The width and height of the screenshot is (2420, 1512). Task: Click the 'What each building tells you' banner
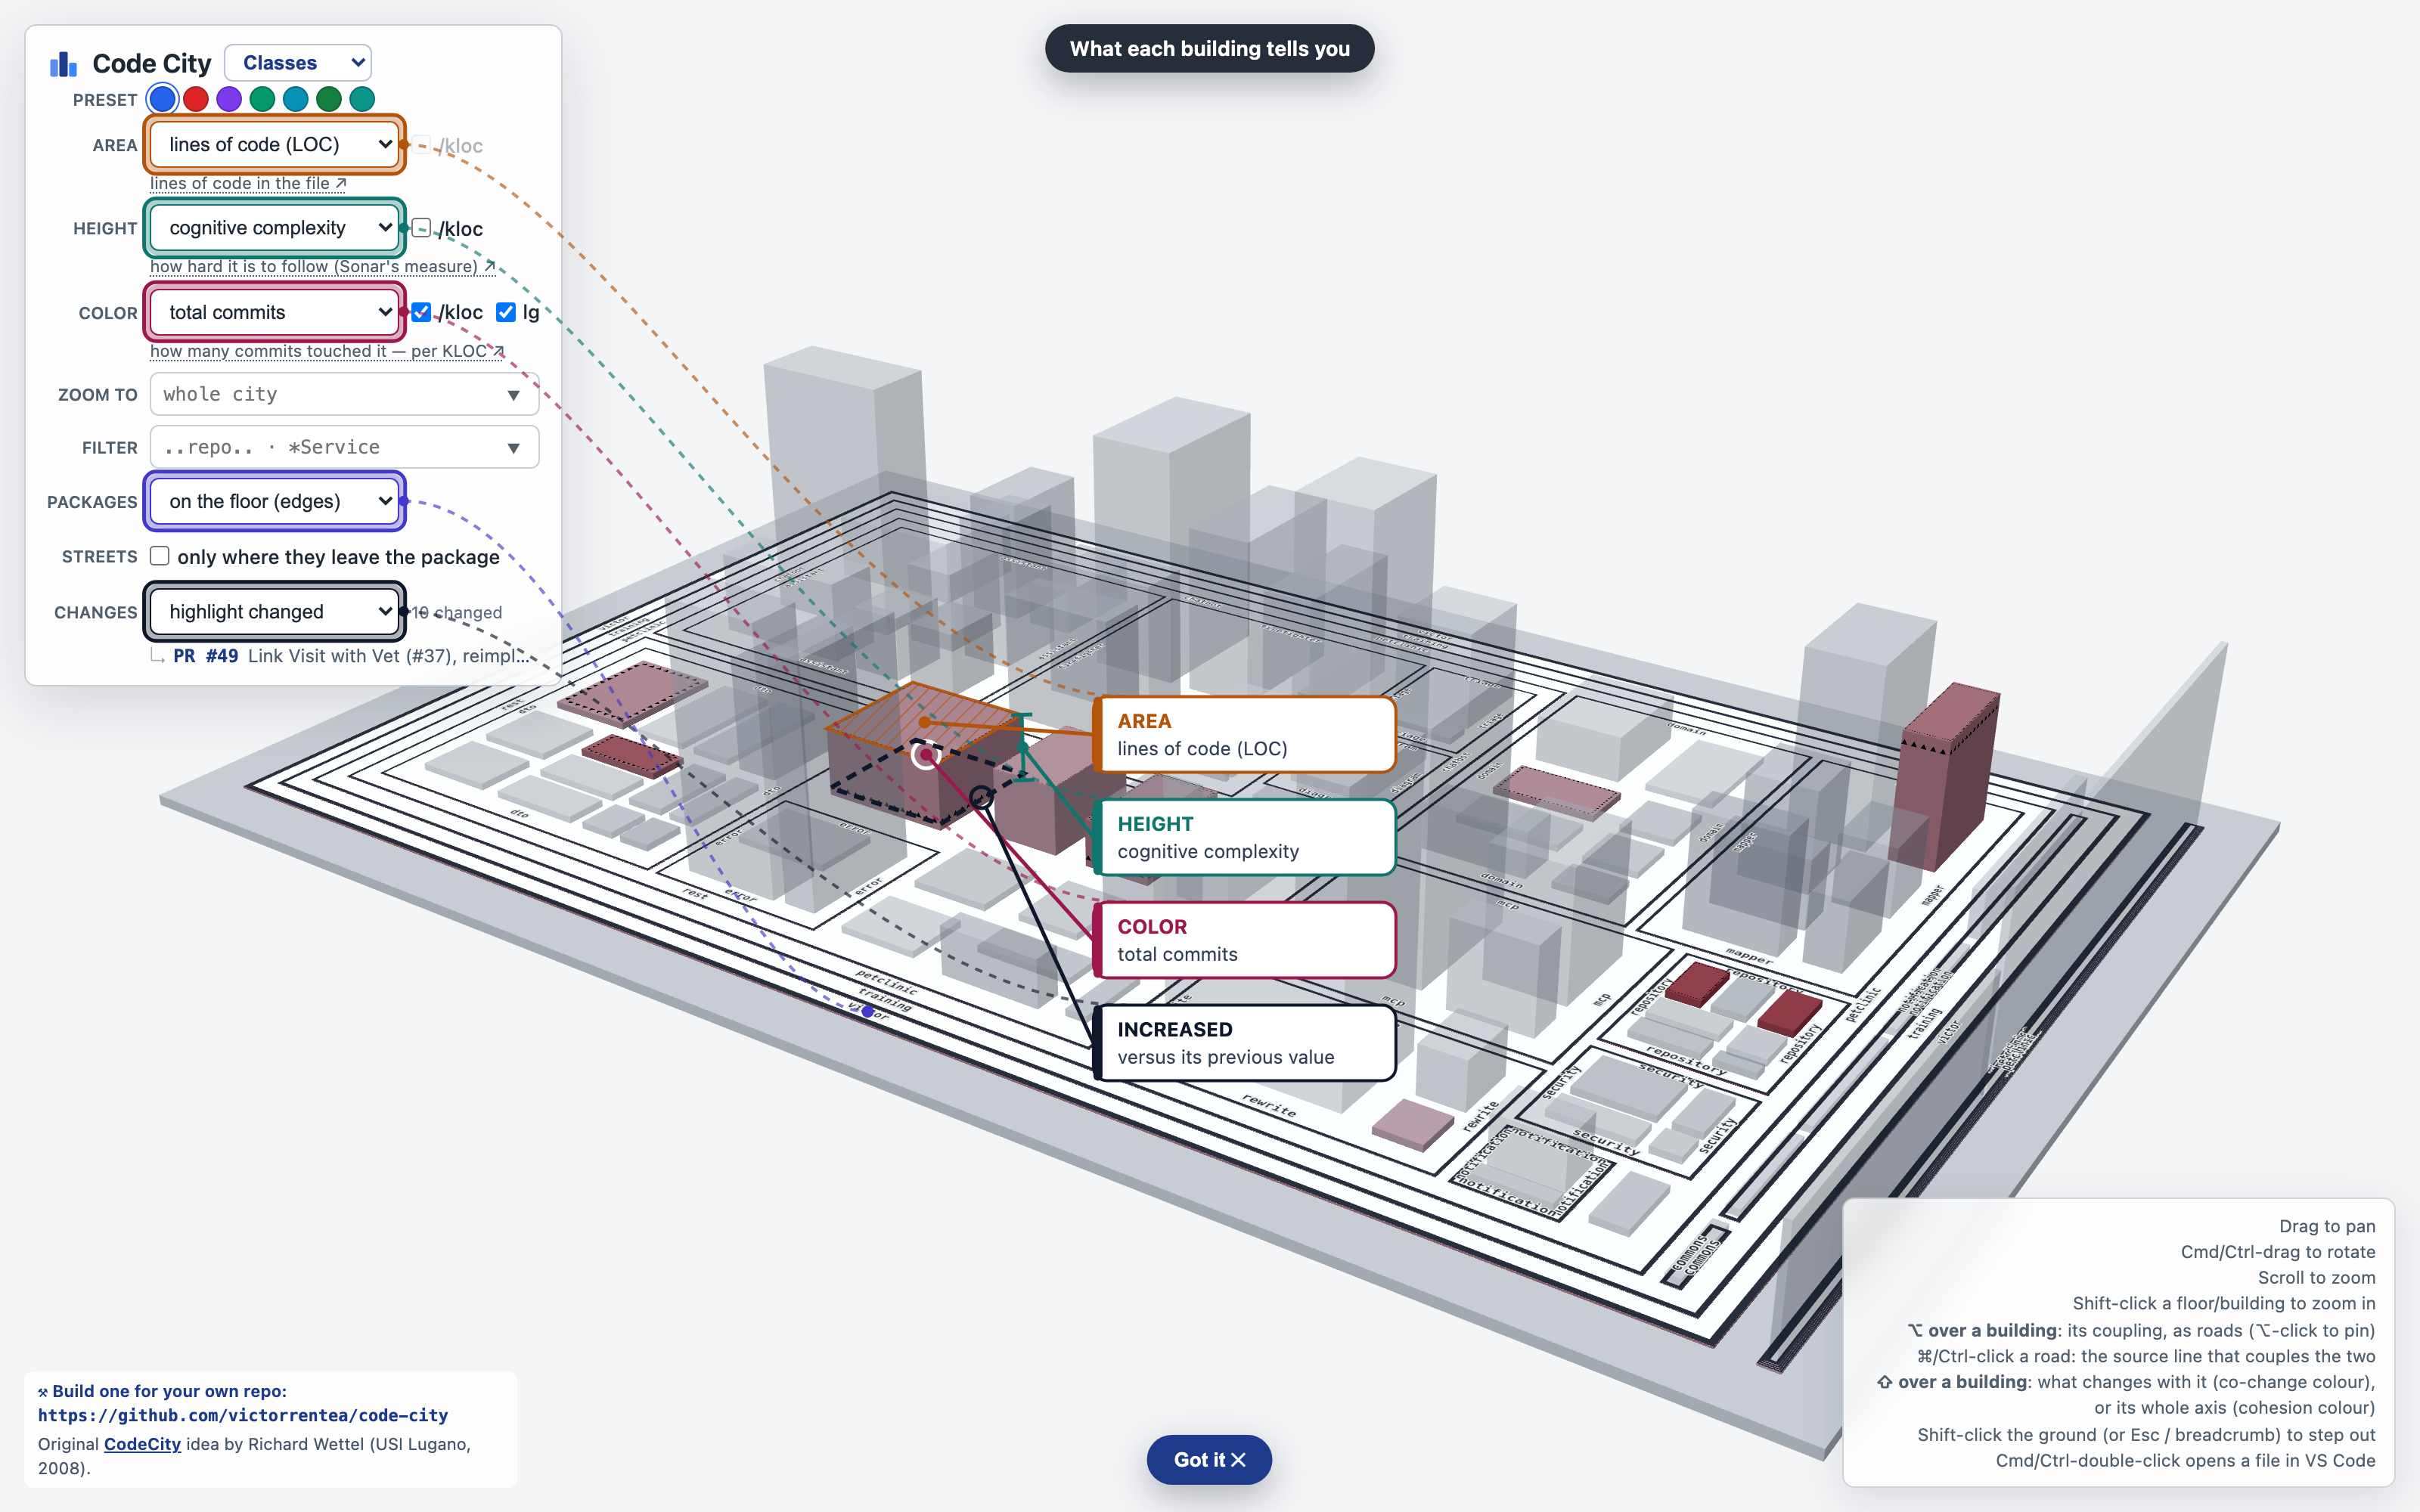(1209, 48)
